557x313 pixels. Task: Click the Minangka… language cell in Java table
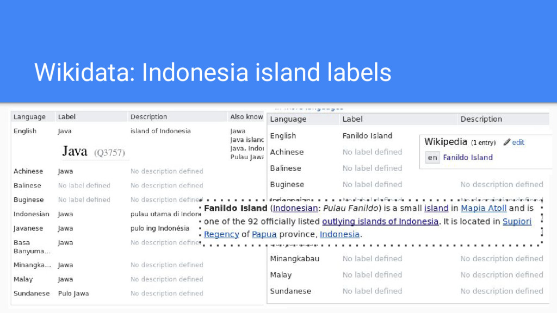(x=32, y=265)
